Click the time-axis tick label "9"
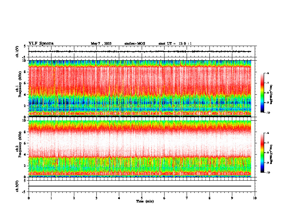 tap(232, 198)
